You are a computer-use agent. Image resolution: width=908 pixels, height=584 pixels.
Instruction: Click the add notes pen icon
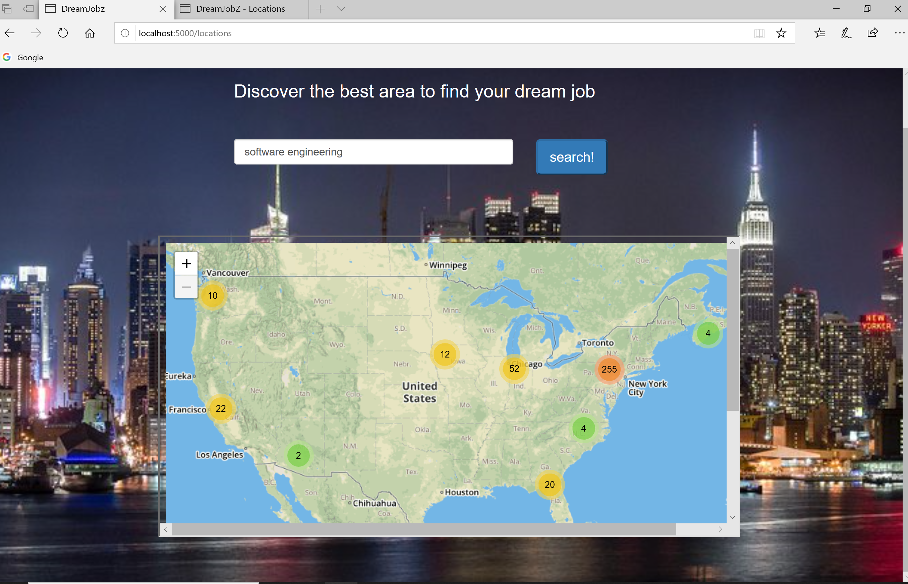846,34
